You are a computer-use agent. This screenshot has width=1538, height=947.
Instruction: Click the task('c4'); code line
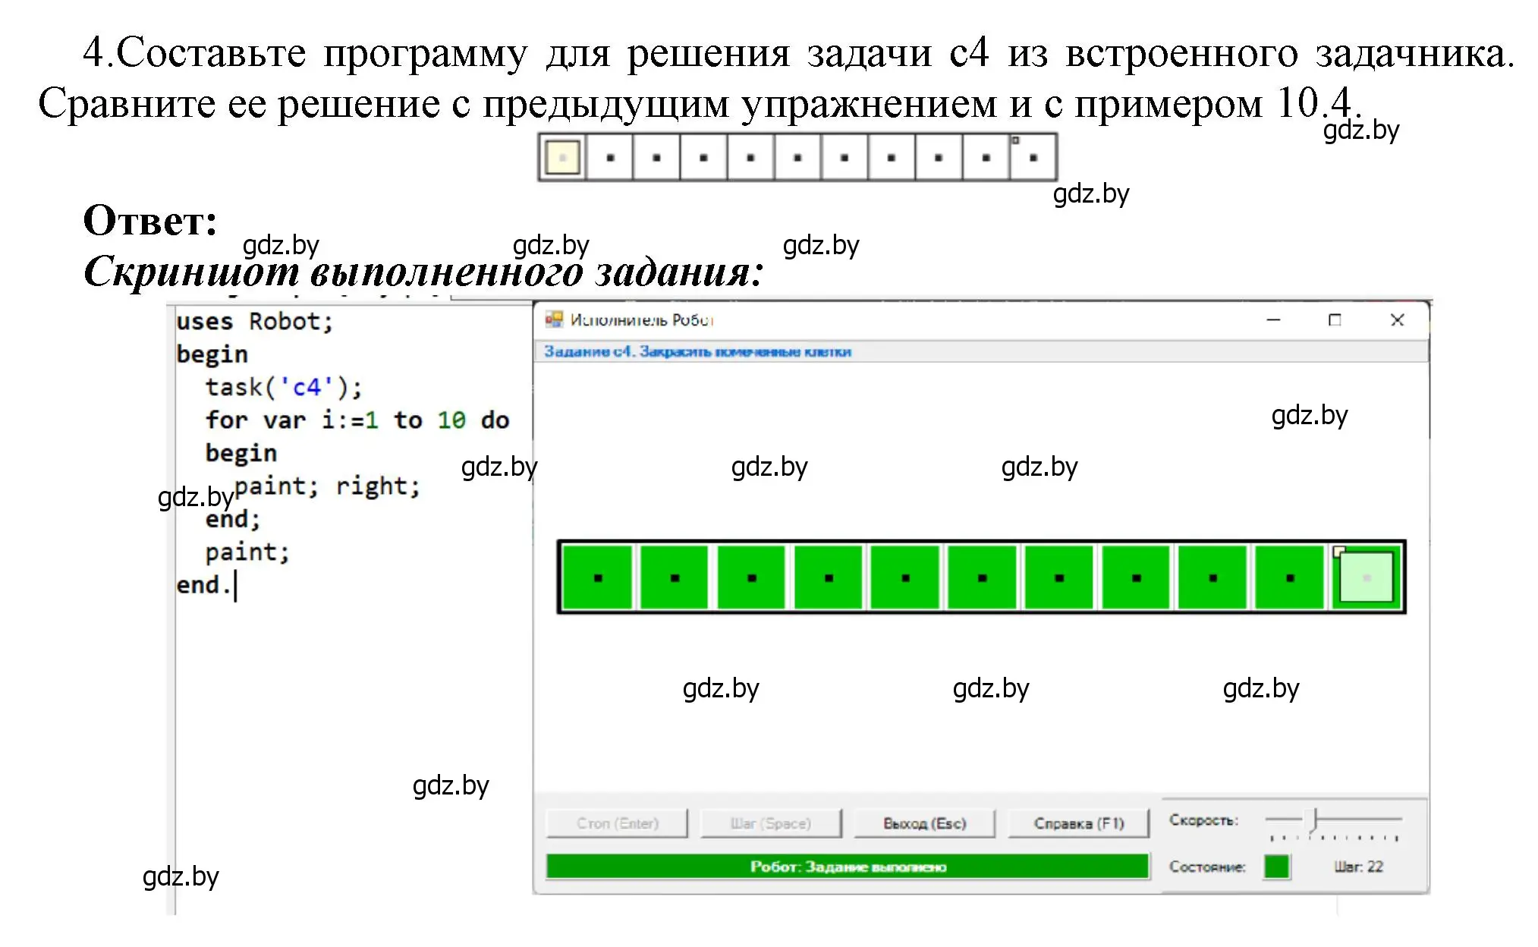point(284,388)
